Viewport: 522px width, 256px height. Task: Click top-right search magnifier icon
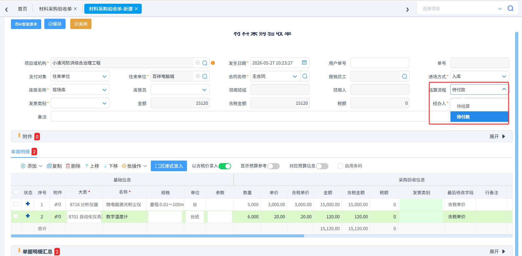coord(510,8)
